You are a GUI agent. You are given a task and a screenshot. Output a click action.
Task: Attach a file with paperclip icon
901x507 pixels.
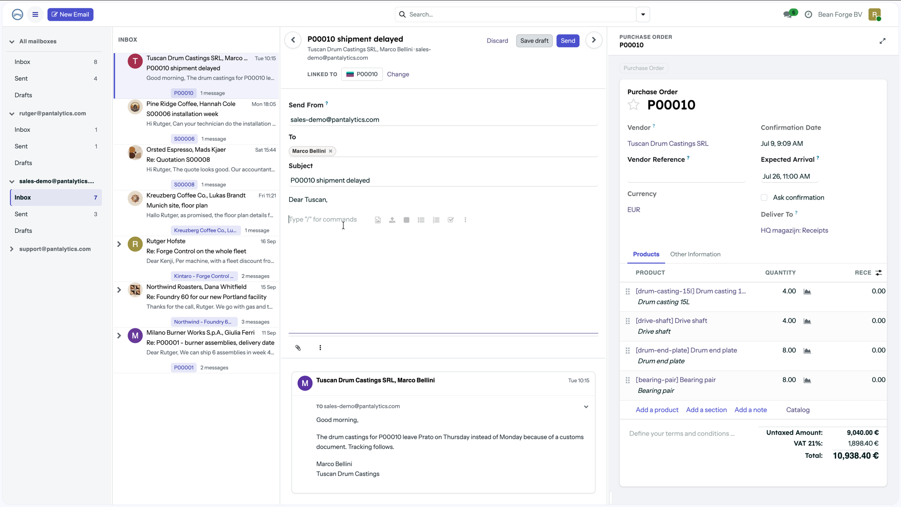pos(298,348)
